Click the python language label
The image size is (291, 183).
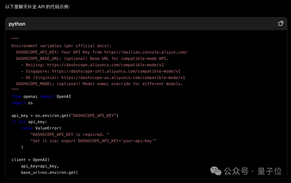[x=17, y=24]
